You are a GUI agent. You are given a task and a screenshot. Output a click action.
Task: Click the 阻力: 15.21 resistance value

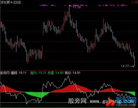click(38, 73)
